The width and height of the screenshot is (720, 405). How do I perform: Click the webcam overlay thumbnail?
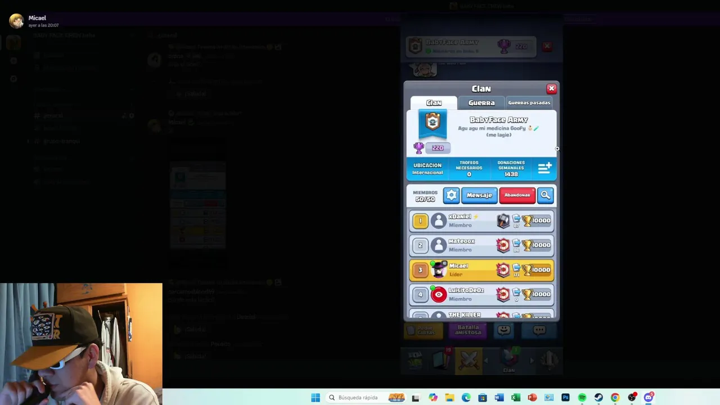tap(81, 344)
